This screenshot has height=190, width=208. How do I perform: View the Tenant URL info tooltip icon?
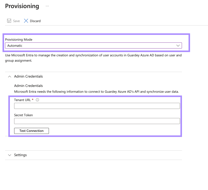37,100
